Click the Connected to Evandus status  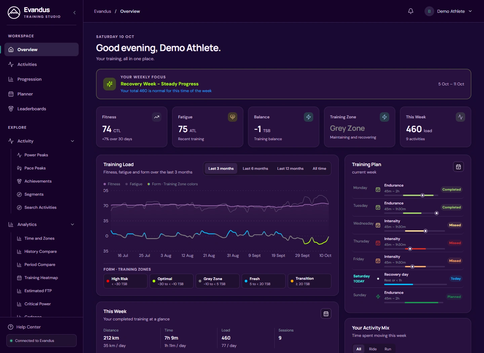pyautogui.click(x=41, y=341)
